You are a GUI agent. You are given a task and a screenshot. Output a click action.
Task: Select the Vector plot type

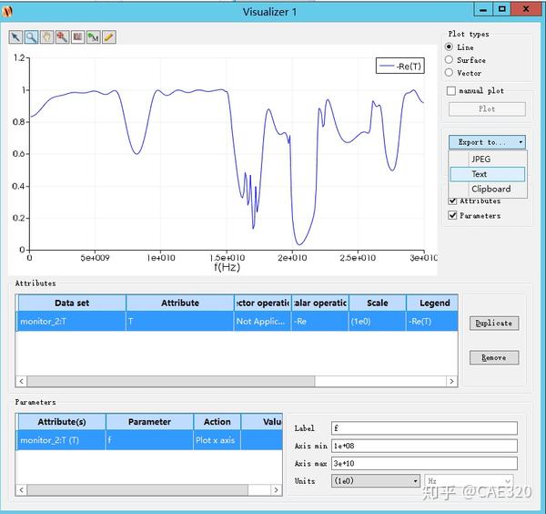tap(449, 73)
